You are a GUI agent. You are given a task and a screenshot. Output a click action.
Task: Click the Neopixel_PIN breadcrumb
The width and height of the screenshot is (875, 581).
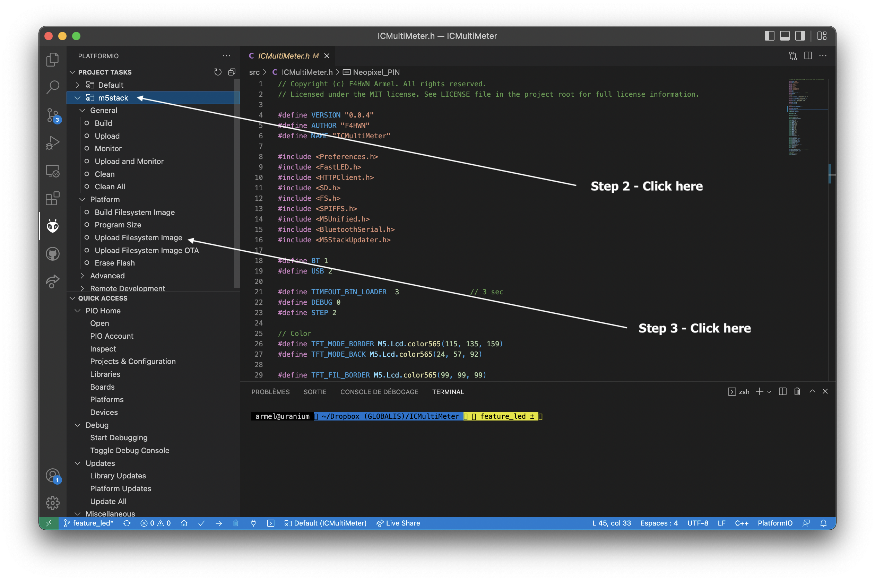372,72
